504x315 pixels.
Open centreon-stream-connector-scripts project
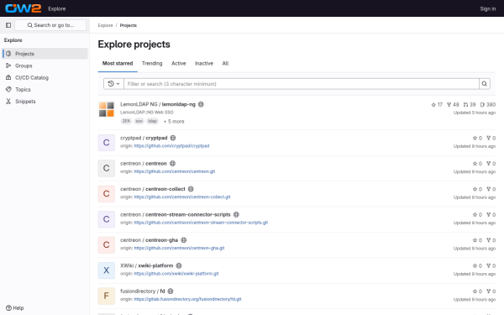(x=176, y=214)
